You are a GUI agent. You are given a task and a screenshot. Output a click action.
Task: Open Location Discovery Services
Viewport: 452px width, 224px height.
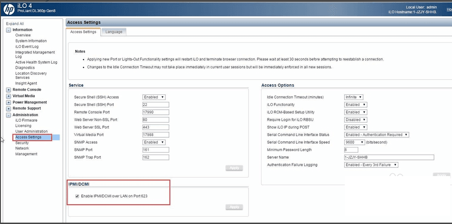pyautogui.click(x=31, y=75)
